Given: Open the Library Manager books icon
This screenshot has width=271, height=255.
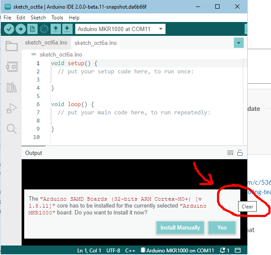Looking at the screenshot, I should (11, 88).
